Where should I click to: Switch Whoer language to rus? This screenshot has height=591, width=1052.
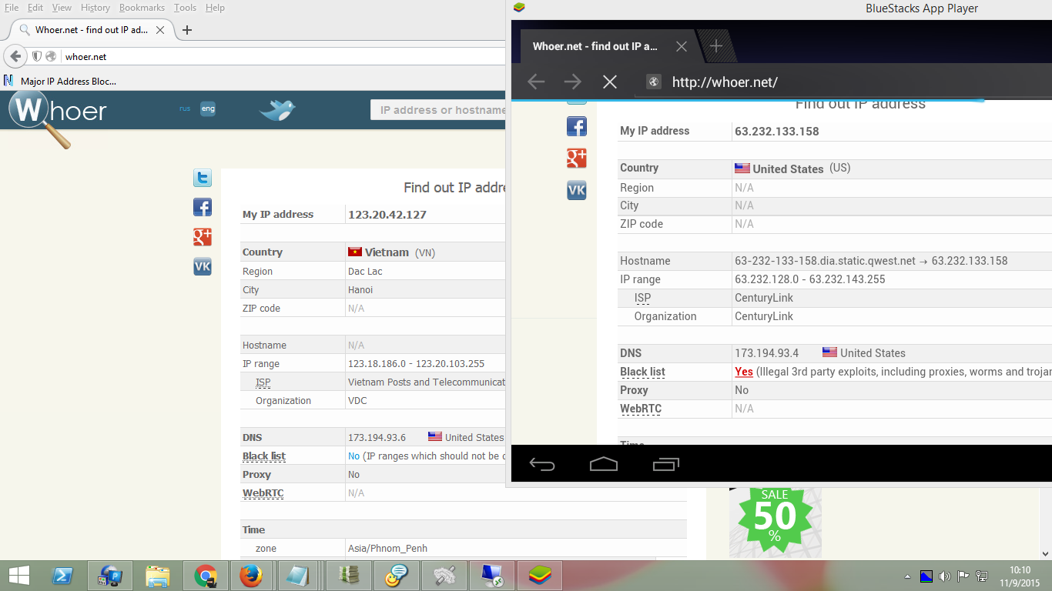pyautogui.click(x=185, y=109)
